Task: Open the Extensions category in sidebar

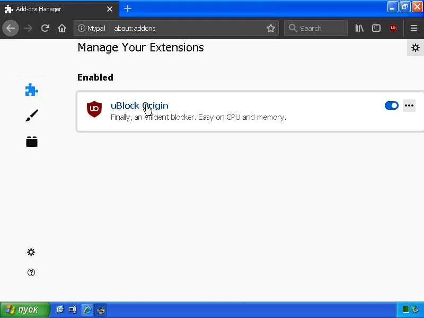Action: [x=32, y=90]
